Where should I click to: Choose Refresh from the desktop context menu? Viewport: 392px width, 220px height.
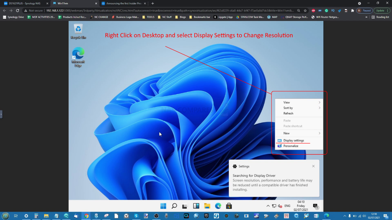(299, 113)
